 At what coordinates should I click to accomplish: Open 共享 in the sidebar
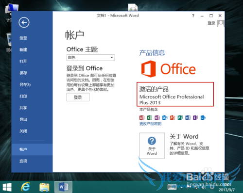[x=23, y=108]
